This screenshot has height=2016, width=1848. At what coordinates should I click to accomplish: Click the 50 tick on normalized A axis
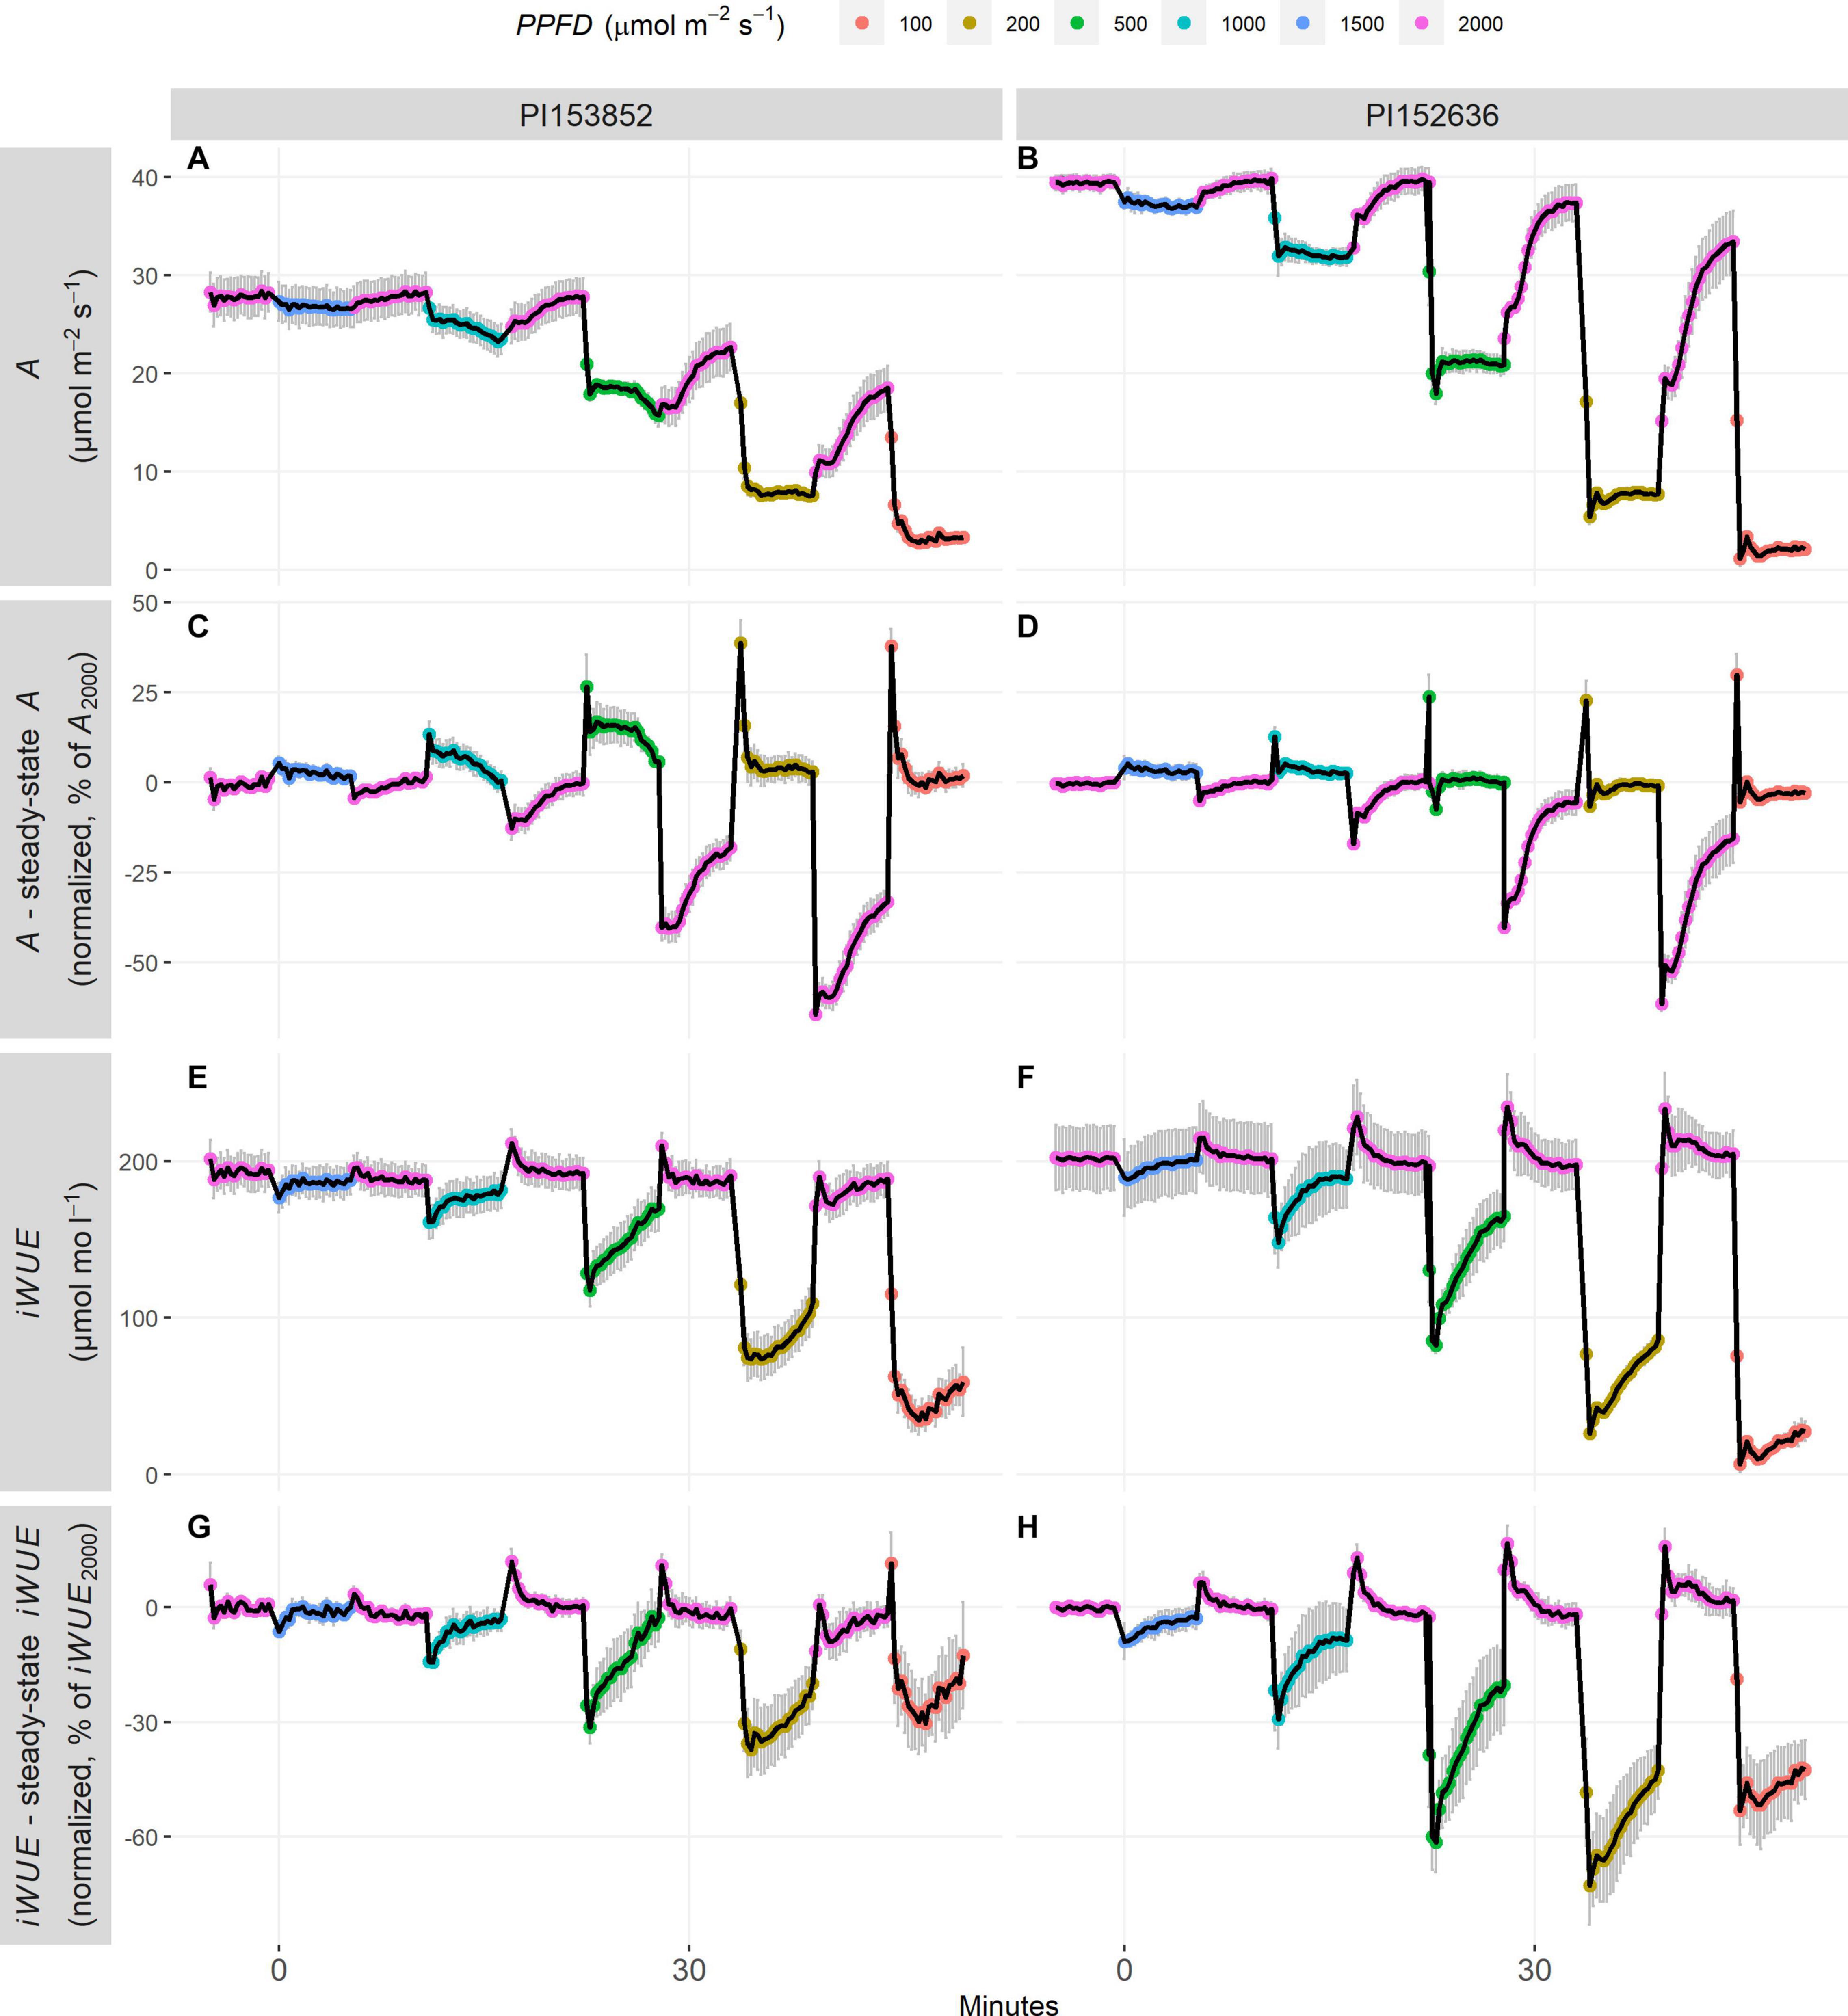[145, 603]
